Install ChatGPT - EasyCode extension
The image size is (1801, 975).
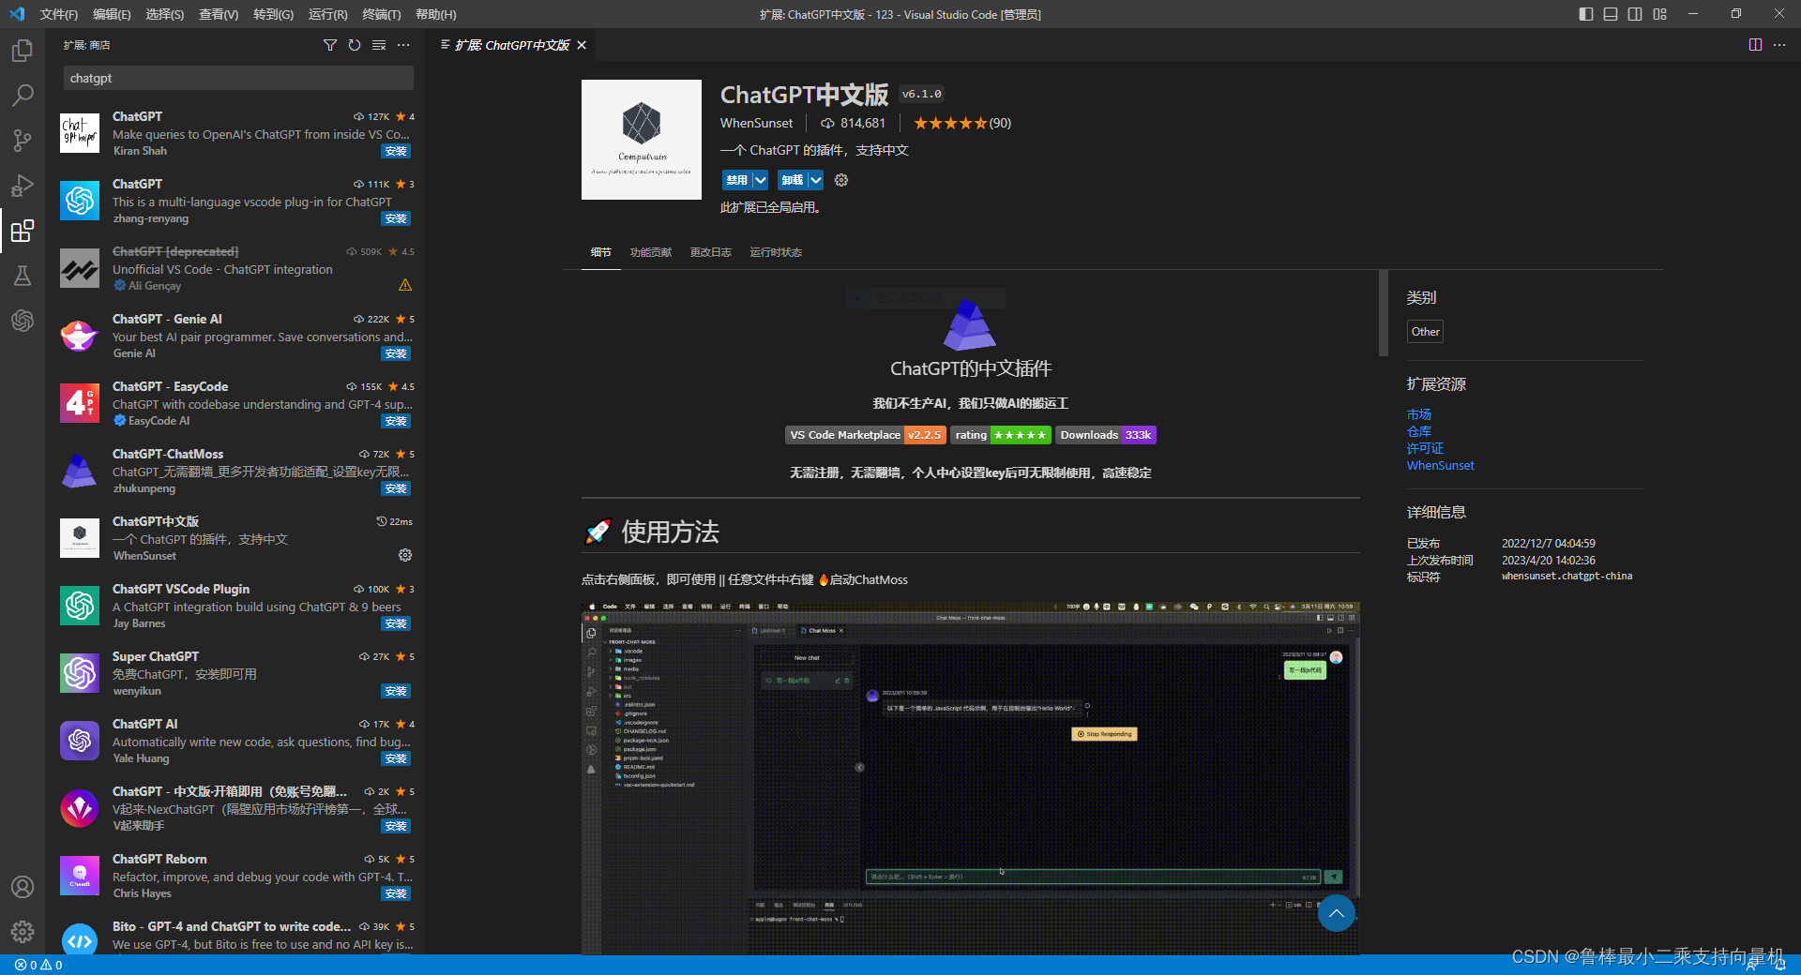click(396, 421)
